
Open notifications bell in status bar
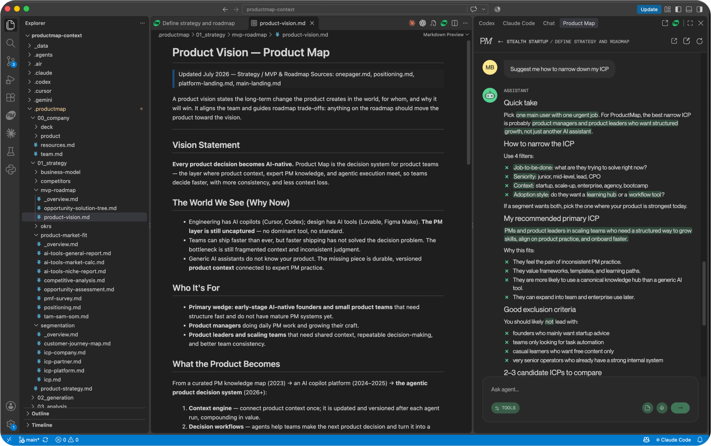(x=700, y=440)
